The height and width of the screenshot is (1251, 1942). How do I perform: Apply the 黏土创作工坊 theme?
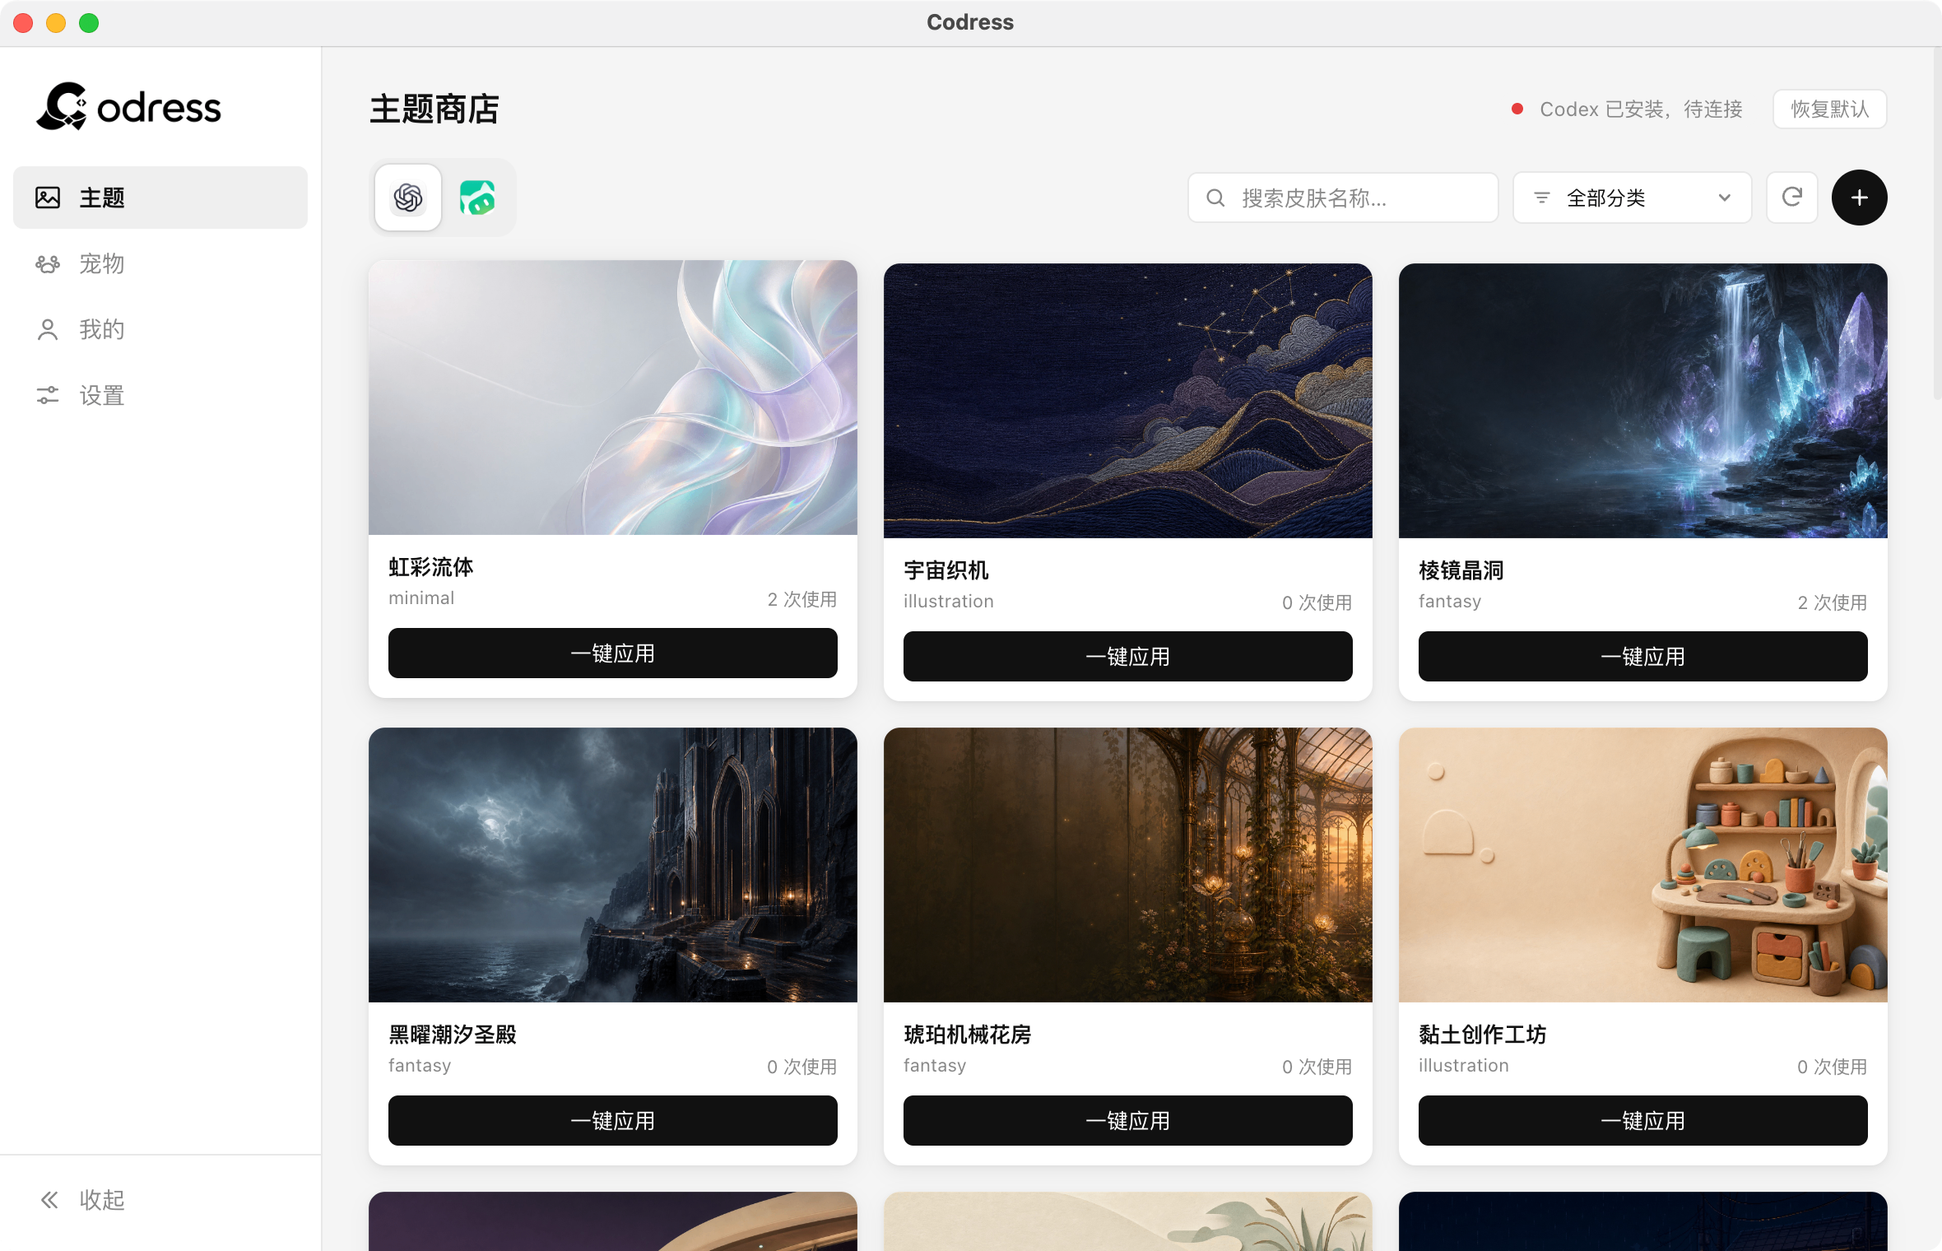tap(1643, 1121)
